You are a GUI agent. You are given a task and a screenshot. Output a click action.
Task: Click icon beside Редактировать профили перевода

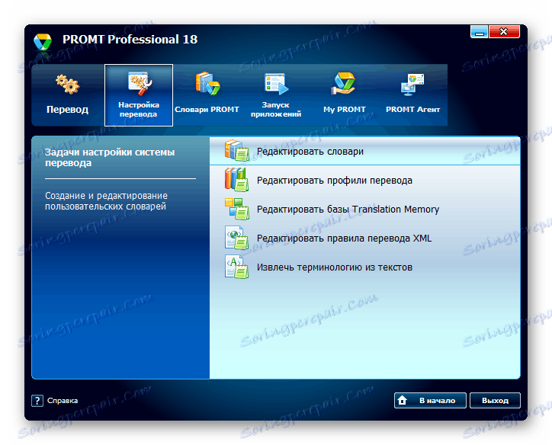click(237, 179)
